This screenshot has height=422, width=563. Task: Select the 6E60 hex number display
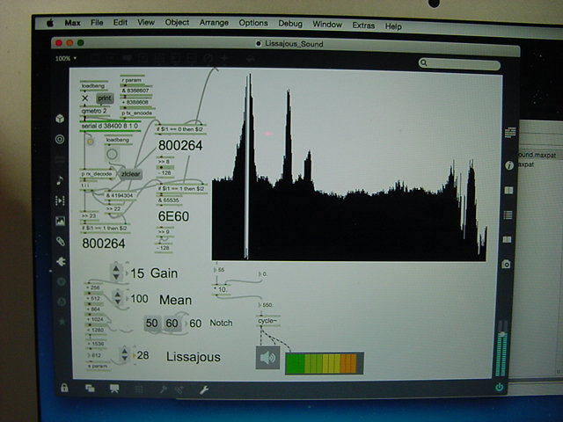click(173, 216)
